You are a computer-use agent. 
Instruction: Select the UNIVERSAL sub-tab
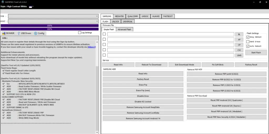(128, 22)
